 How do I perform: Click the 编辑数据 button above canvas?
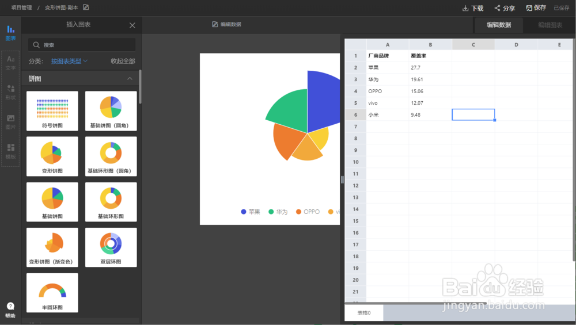click(x=226, y=24)
